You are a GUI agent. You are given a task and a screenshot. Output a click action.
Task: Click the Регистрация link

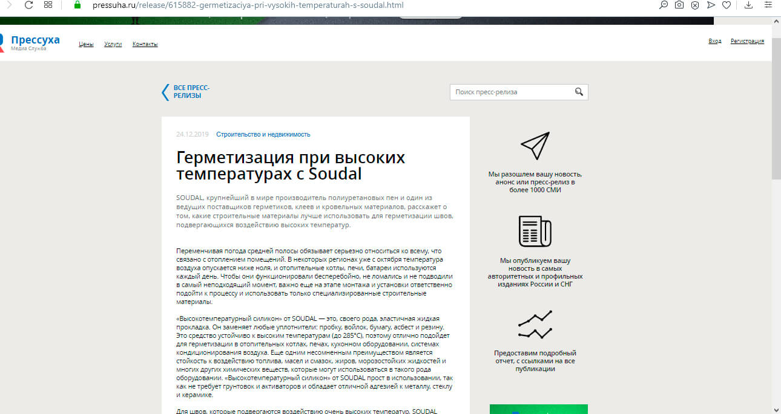(747, 41)
